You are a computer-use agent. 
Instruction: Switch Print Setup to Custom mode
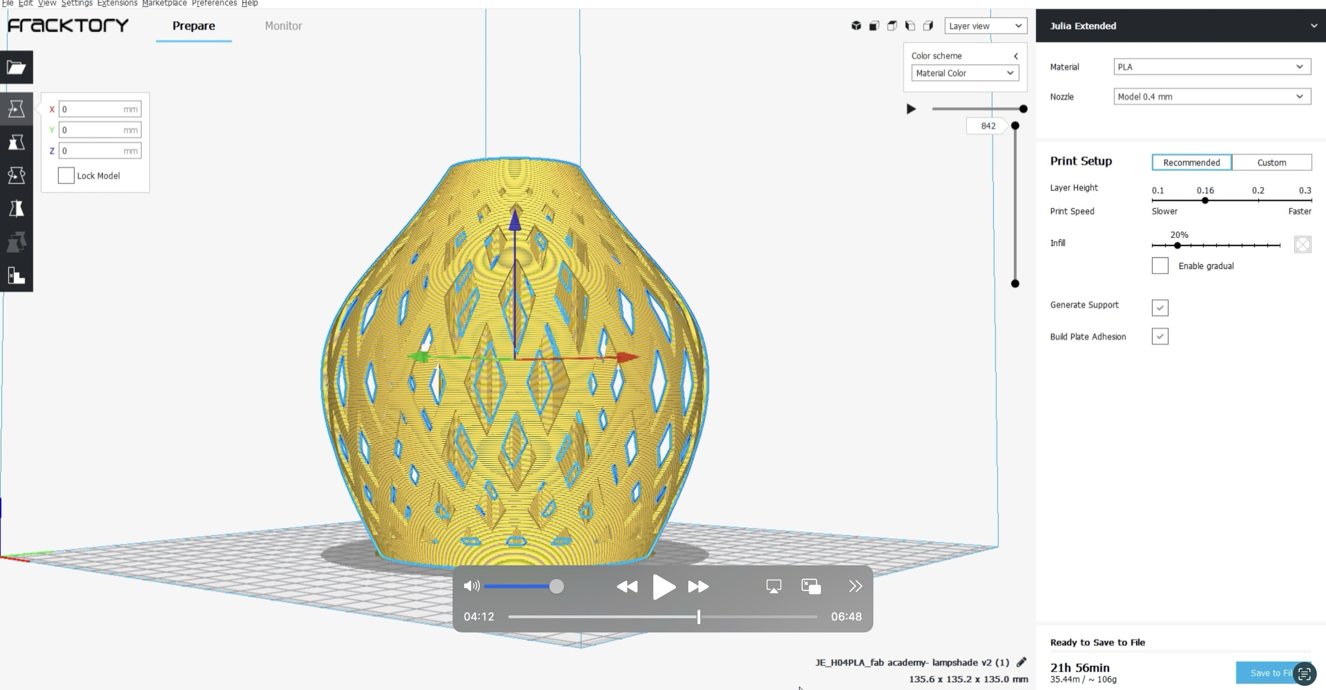(1271, 162)
